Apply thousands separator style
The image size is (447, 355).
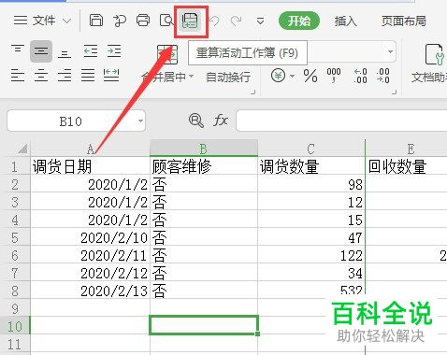(334, 76)
